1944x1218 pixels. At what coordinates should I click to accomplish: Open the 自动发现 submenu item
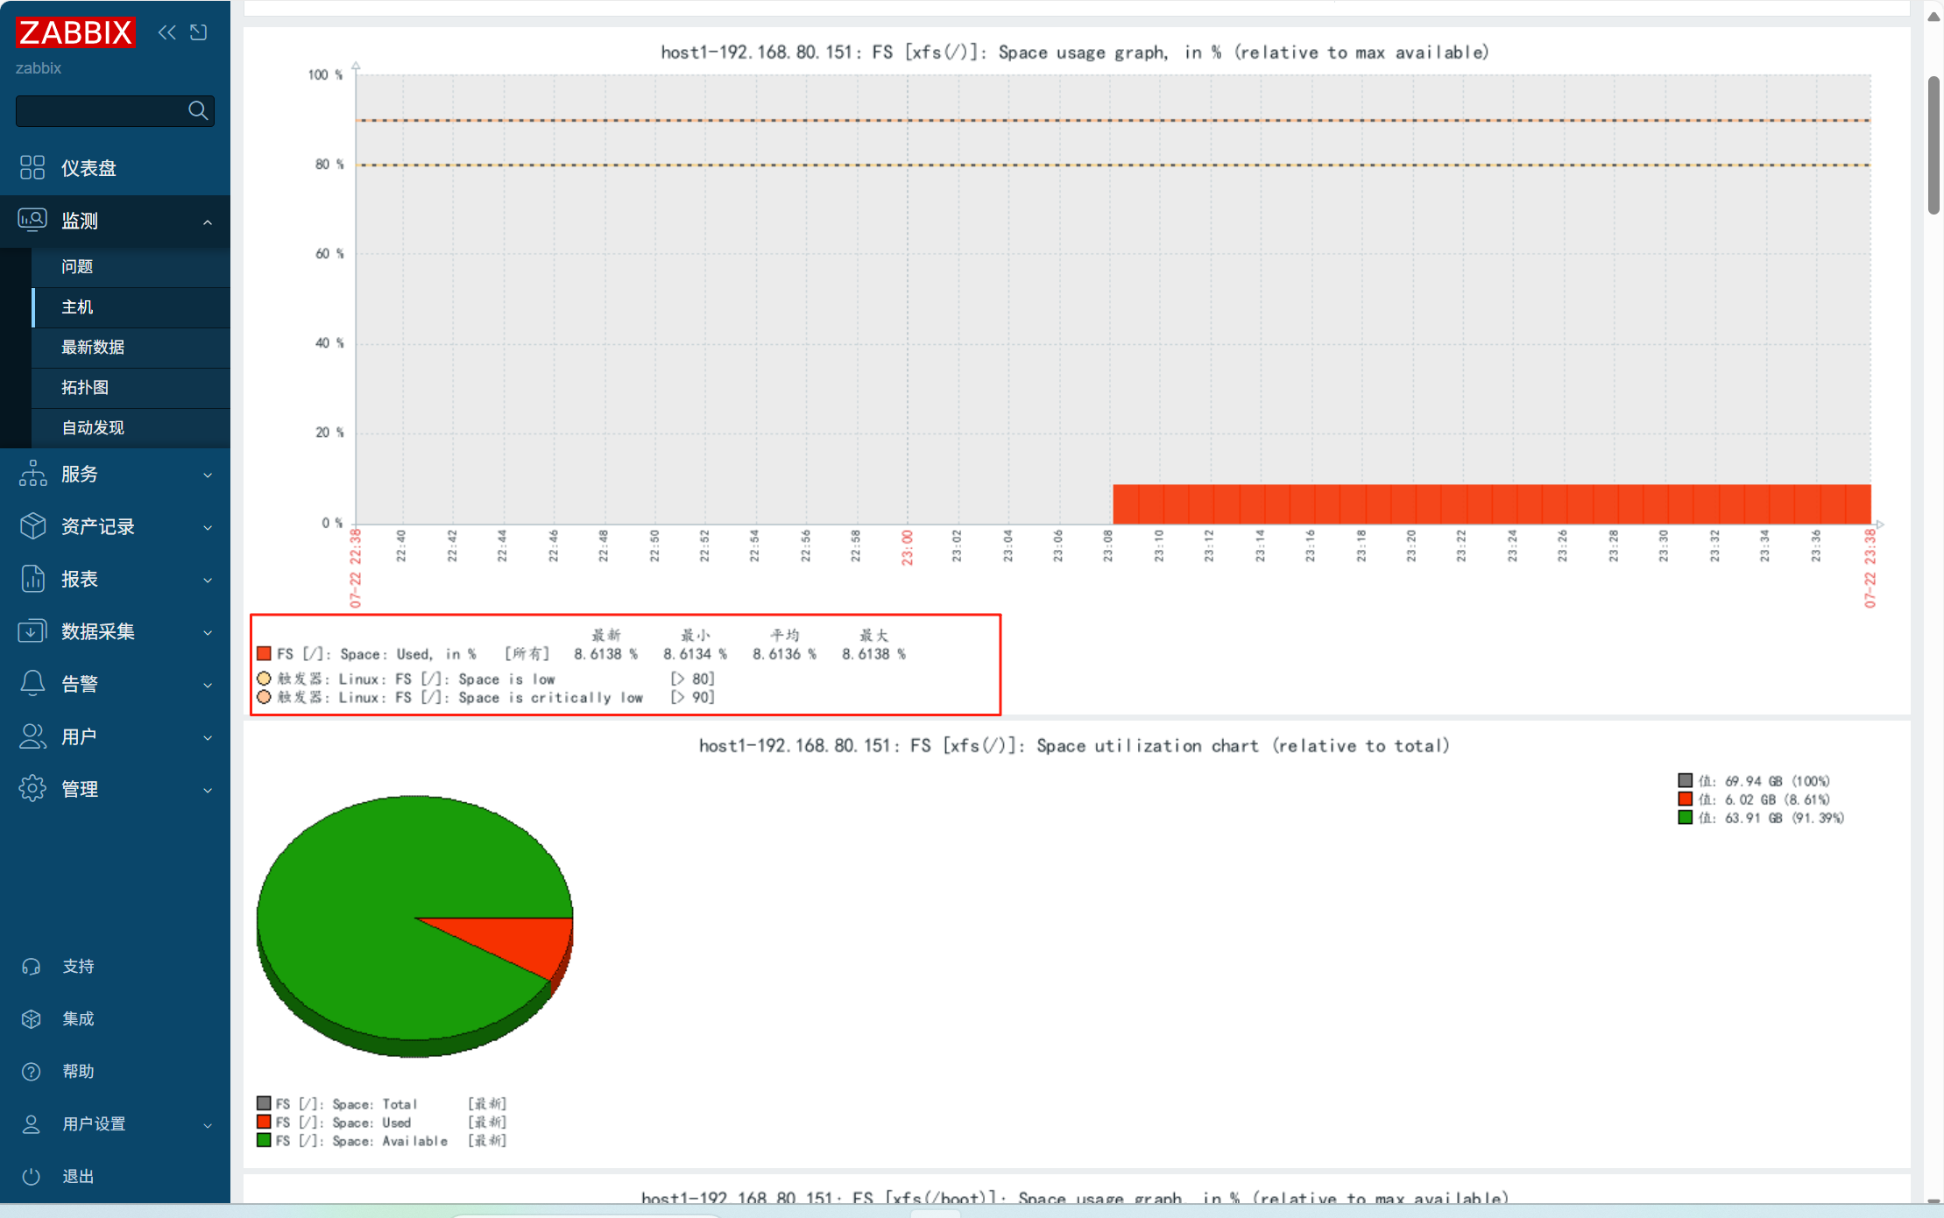click(x=131, y=427)
